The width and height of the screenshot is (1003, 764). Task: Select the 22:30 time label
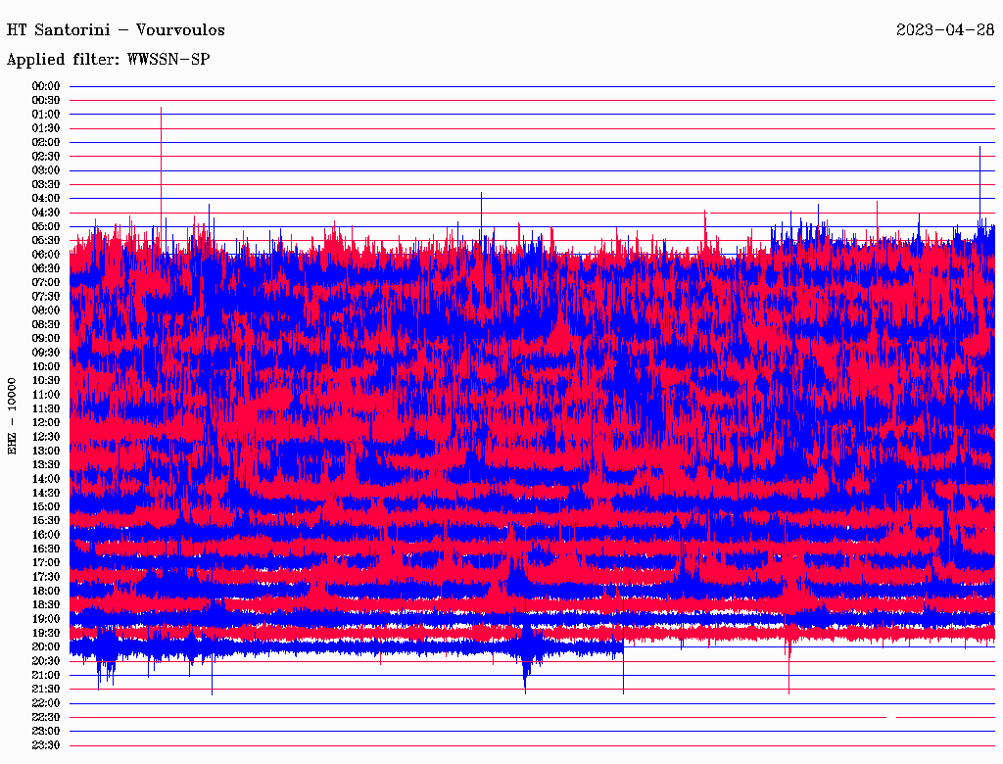pos(46,717)
